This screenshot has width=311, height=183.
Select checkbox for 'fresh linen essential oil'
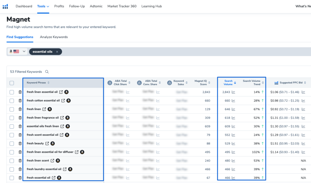pyautogui.click(x=12, y=92)
